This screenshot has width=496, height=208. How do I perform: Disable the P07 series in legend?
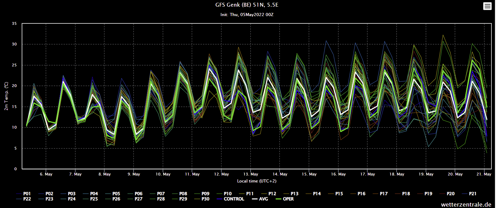157,193
